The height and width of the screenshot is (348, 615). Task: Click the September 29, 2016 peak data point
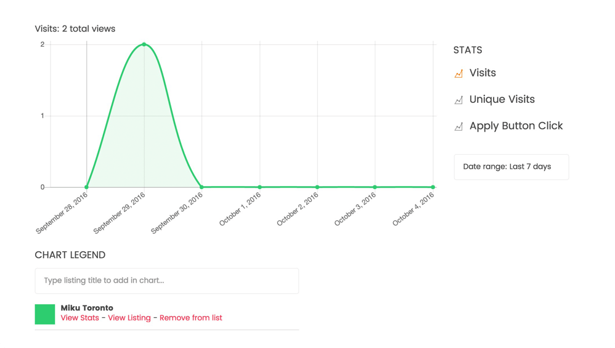[x=144, y=44]
